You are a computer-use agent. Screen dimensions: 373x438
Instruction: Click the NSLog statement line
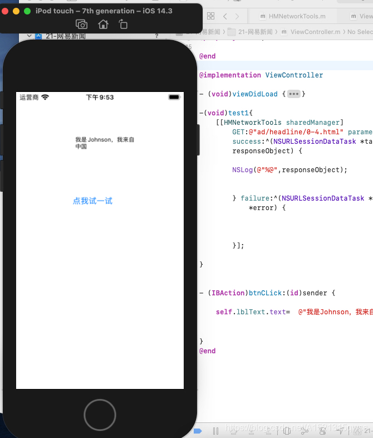pyautogui.click(x=289, y=170)
